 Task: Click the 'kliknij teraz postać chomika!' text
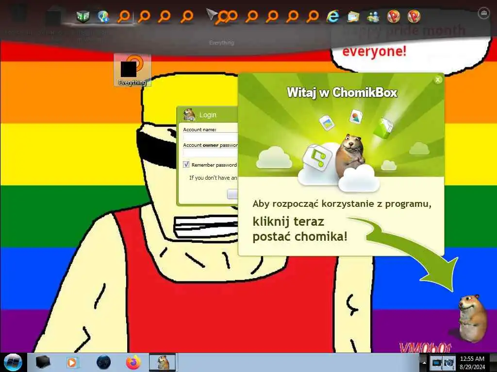300,229
